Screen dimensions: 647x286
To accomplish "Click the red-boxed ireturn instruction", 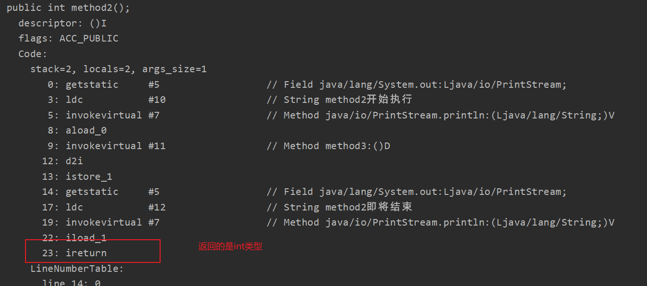I will [86, 253].
